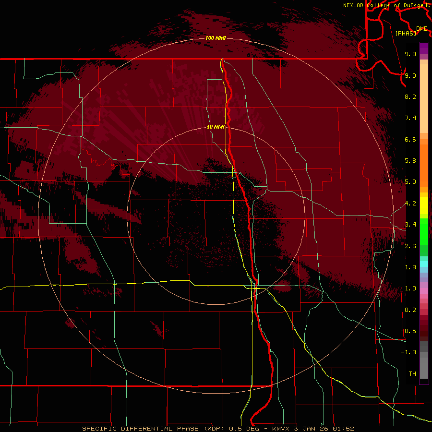
Task: Click the 0.2 scale value
Action: coord(410,310)
